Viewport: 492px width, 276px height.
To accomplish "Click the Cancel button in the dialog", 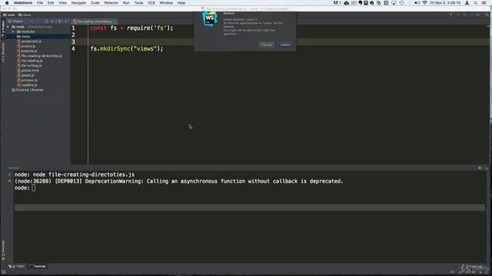I will [x=266, y=44].
